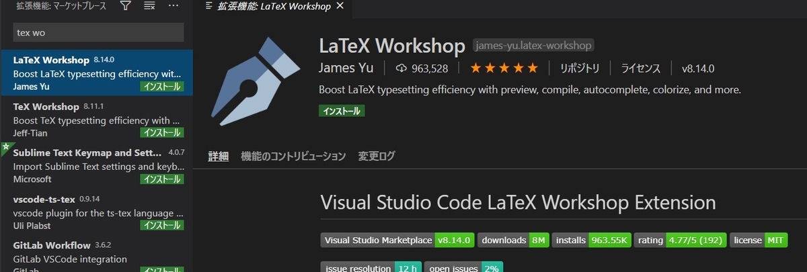The width and height of the screenshot is (807, 272).
Task: Install TeX Workshop by Jeff-Tian
Action: [x=161, y=133]
